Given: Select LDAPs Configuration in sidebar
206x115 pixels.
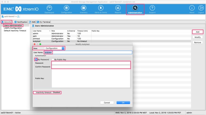Looking at the screenshot, I should pyautogui.click(x=13, y=28).
